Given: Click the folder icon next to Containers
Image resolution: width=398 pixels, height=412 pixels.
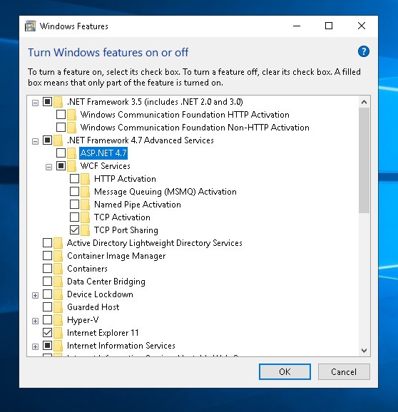Looking at the screenshot, I should pyautogui.click(x=58, y=269).
